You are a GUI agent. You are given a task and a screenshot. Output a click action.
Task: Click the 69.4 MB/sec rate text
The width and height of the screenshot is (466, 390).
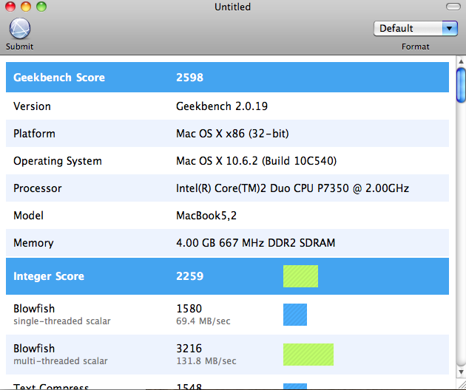pyautogui.click(x=203, y=321)
